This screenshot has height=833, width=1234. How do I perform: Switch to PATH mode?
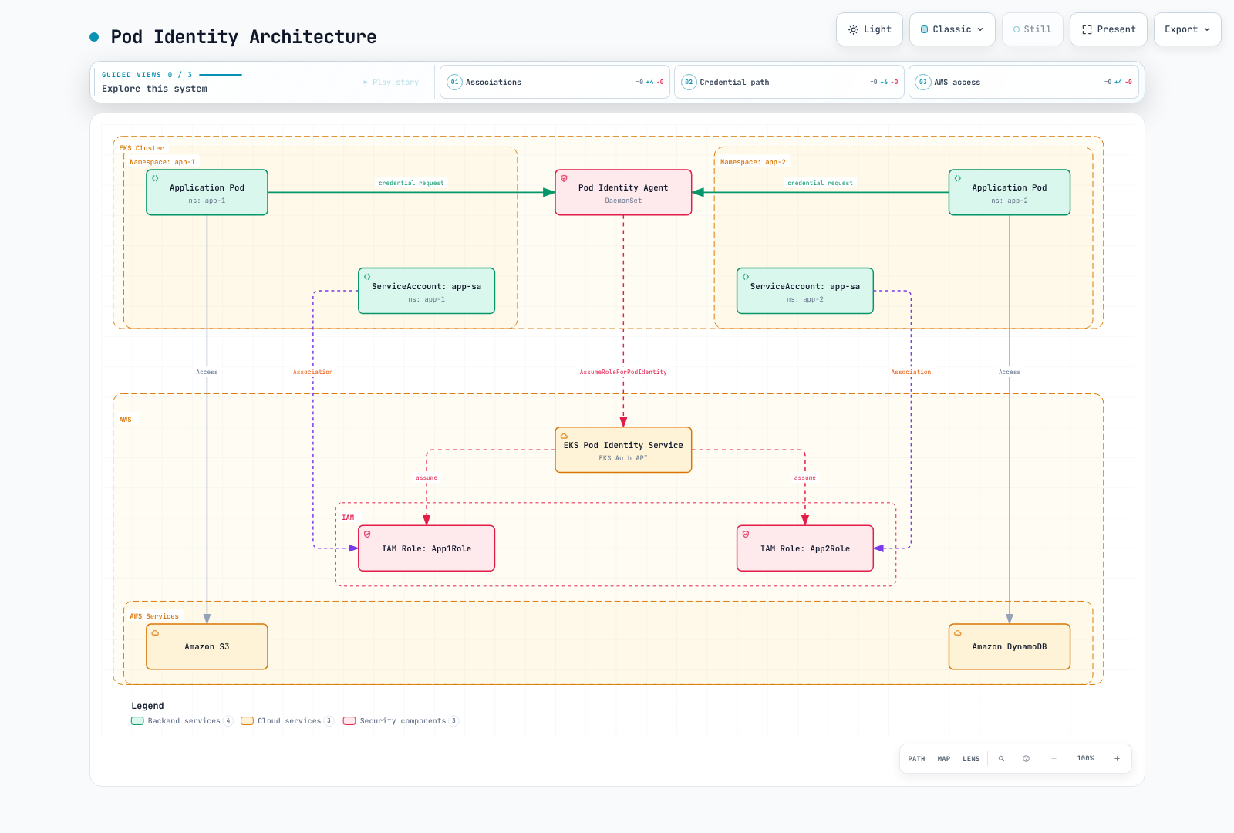pos(916,759)
